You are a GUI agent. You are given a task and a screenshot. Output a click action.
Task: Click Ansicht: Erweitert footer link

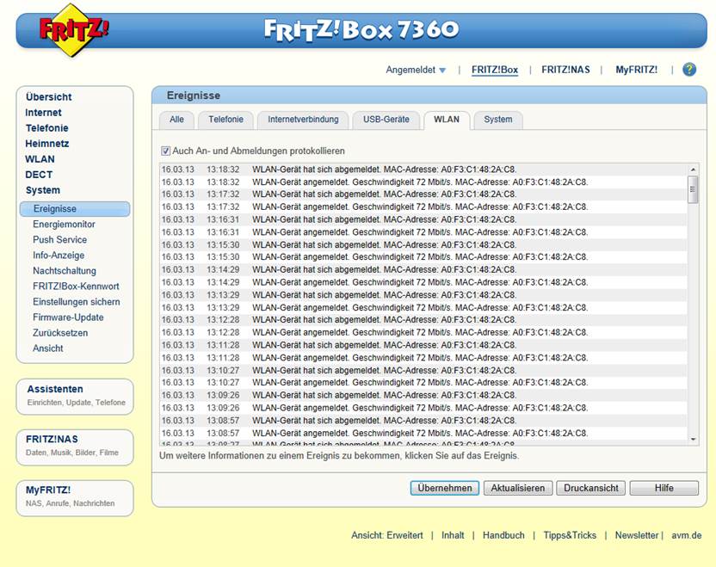click(x=386, y=535)
